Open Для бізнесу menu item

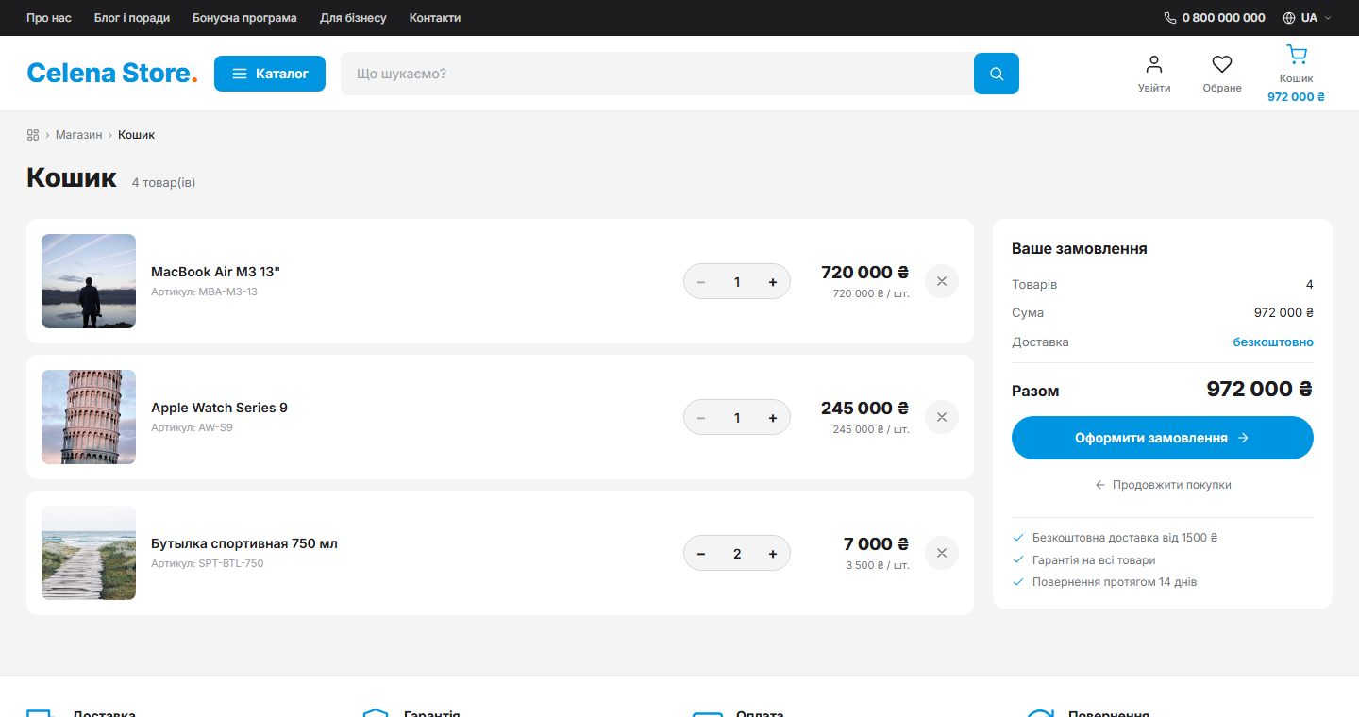(x=353, y=18)
